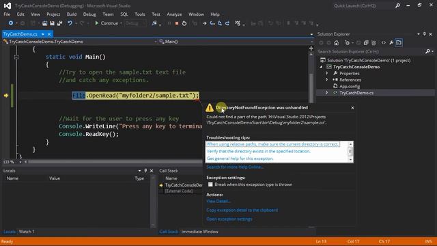Expand the Properties node in Solution Explorer
This screenshot has height=246, width=437.
[x=327, y=73]
